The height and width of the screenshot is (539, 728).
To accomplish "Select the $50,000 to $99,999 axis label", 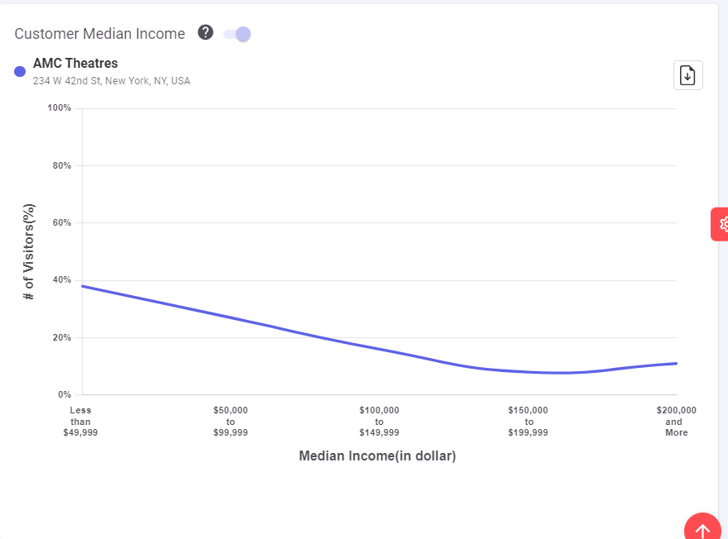I will (230, 421).
